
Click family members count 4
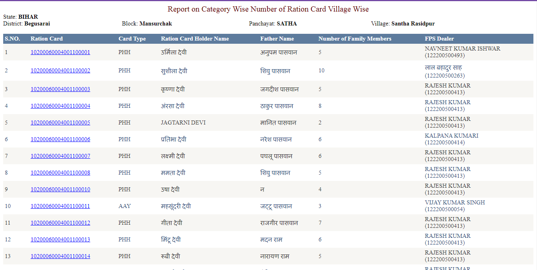(320, 189)
